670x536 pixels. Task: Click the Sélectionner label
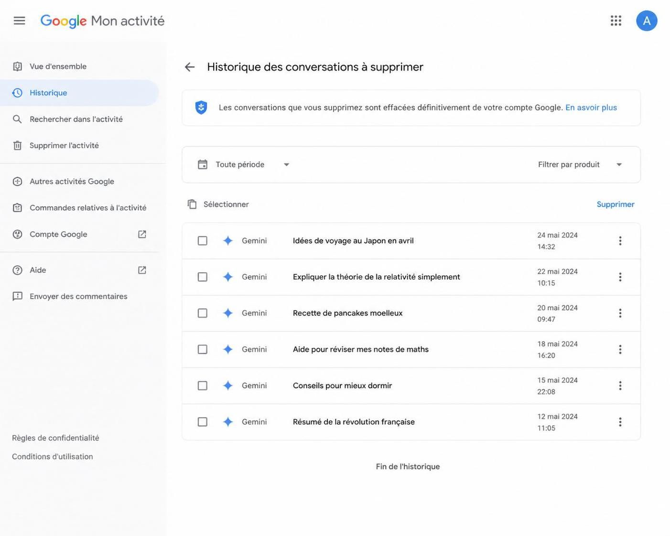(x=226, y=204)
